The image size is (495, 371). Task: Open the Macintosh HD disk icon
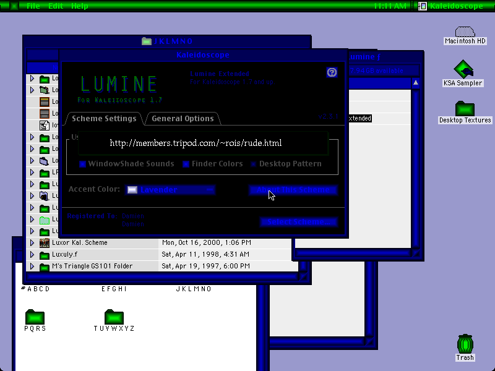click(x=465, y=32)
